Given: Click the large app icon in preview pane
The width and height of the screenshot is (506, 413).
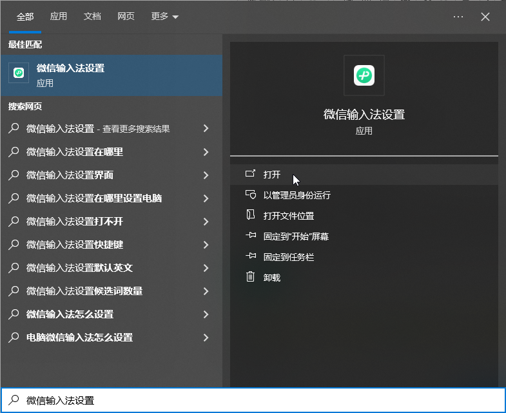Looking at the screenshot, I should pyautogui.click(x=364, y=75).
